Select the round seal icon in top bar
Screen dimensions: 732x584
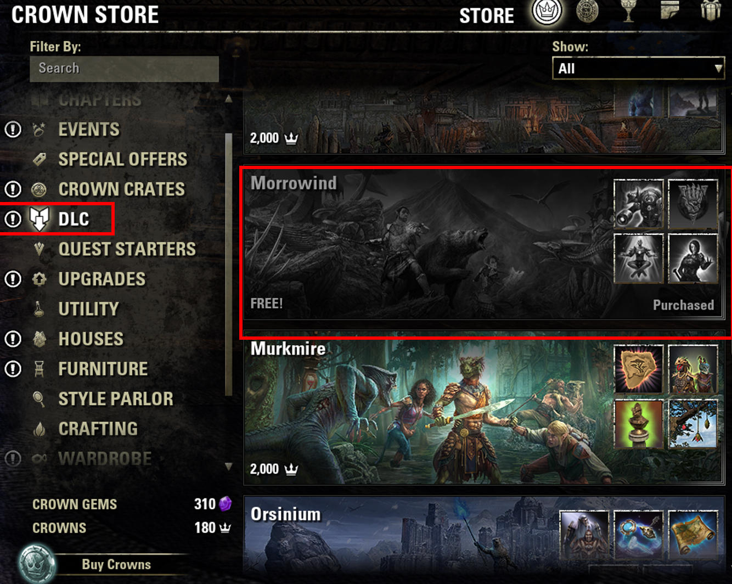click(x=587, y=12)
